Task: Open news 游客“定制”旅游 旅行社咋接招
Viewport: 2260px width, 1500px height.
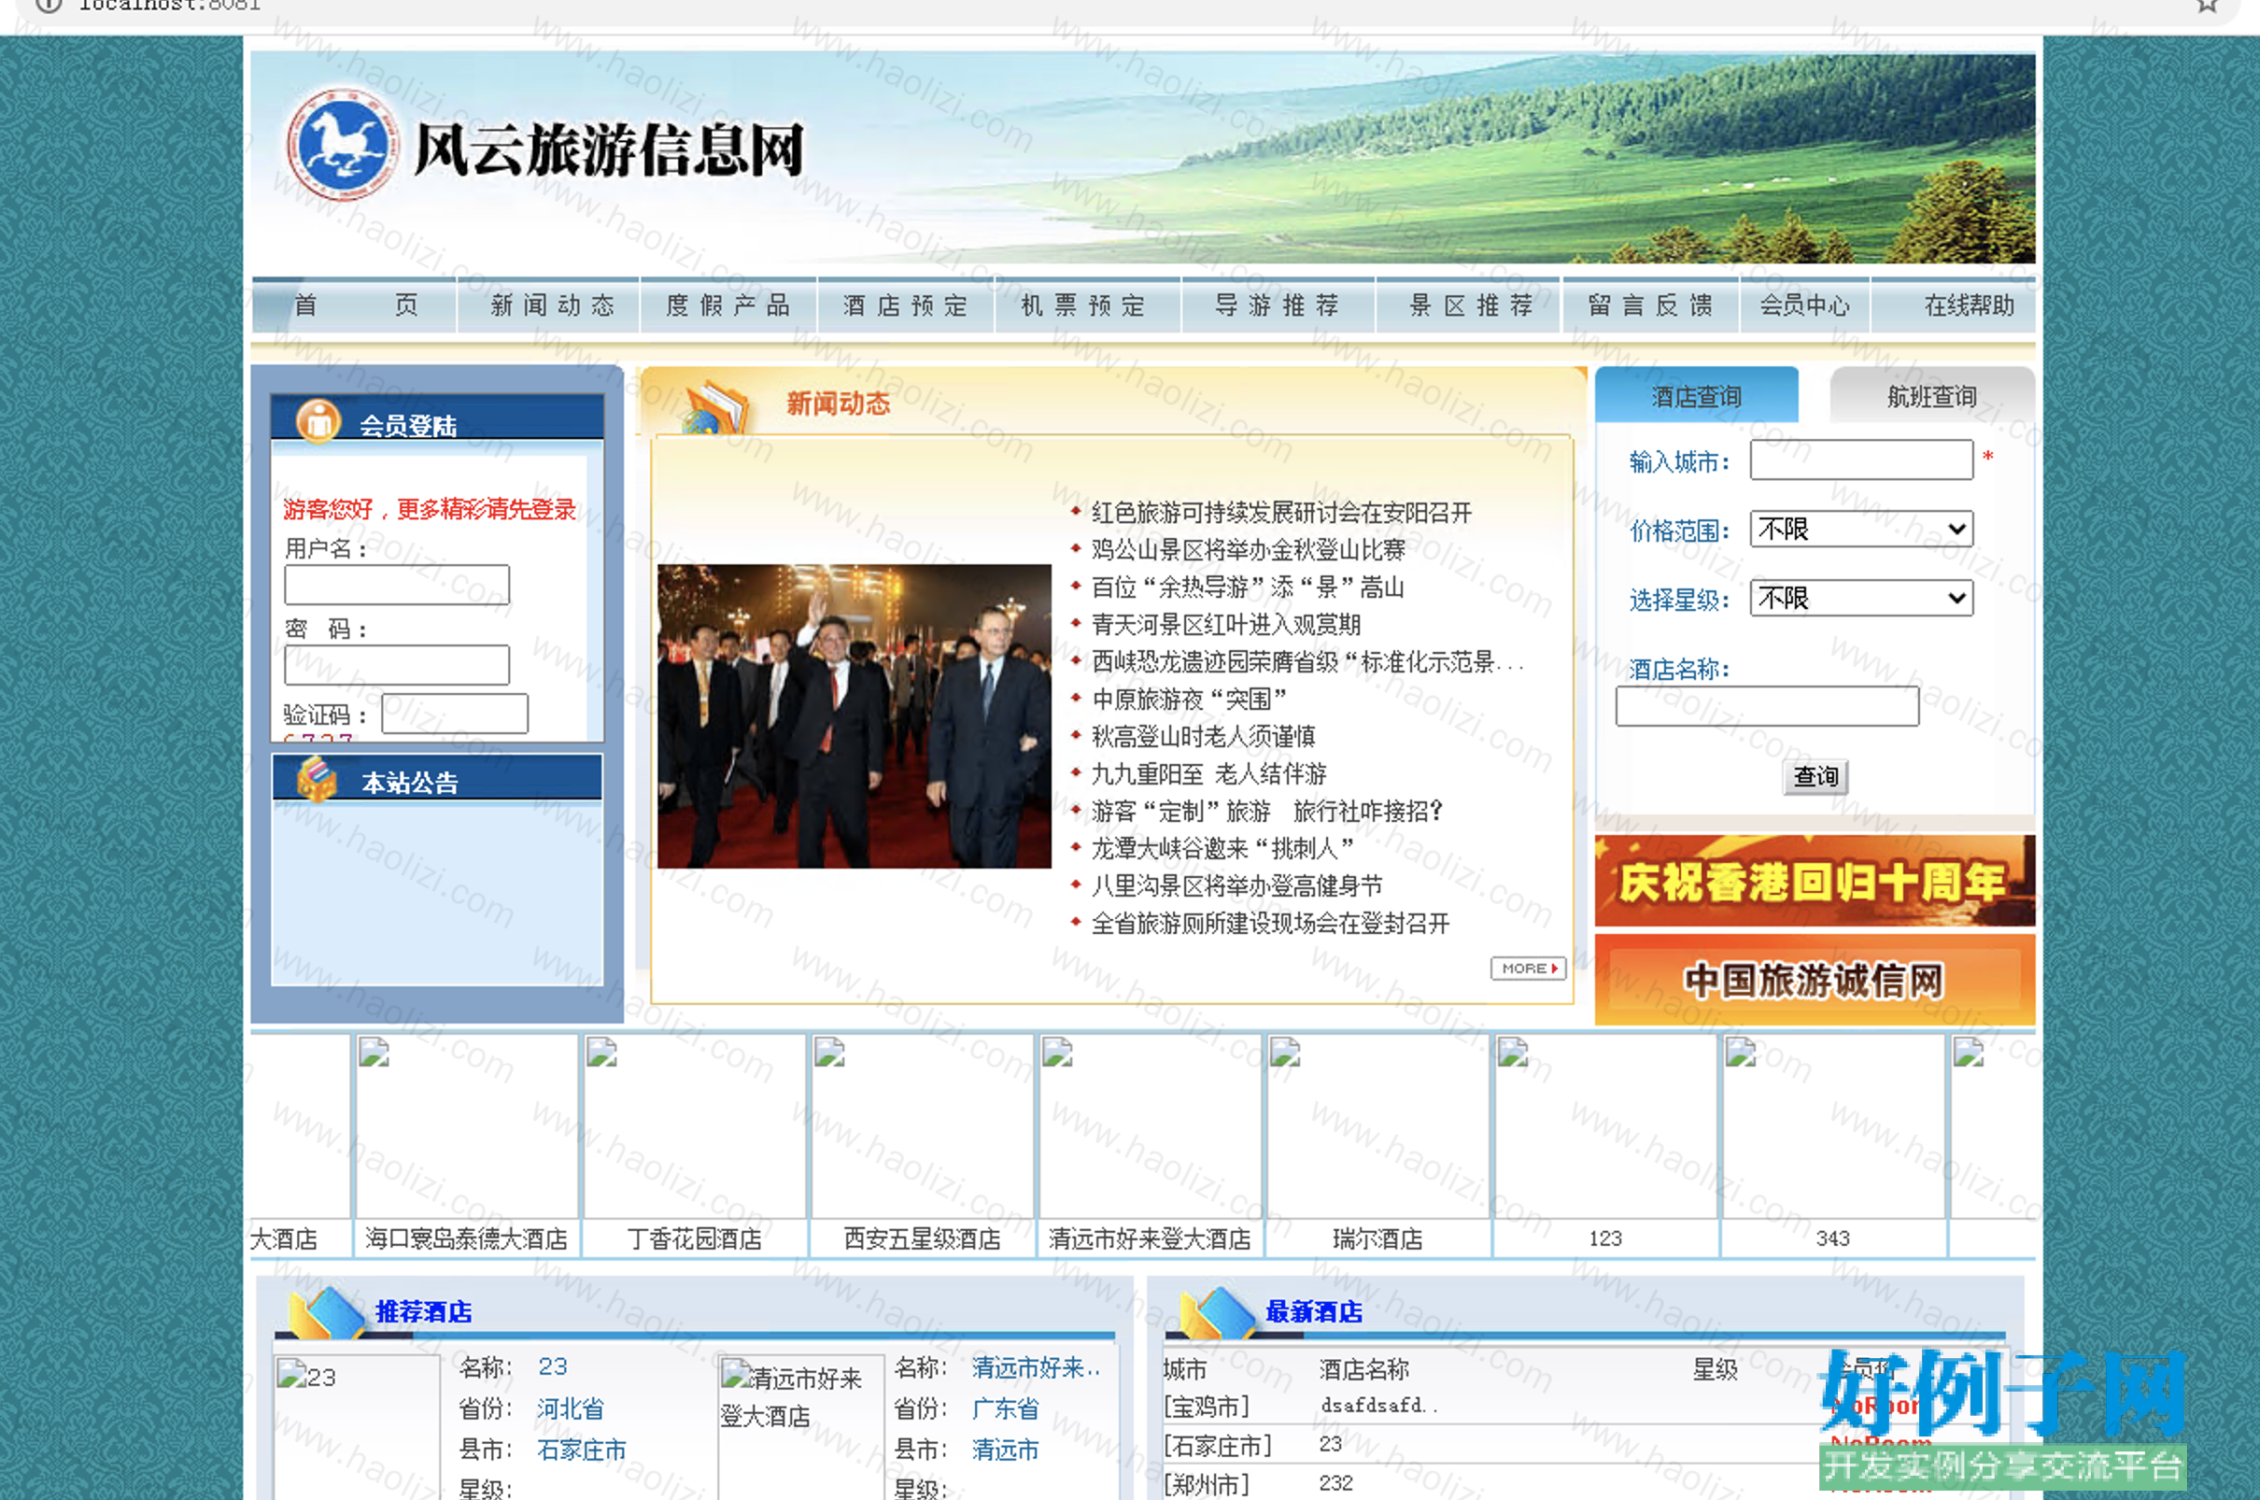Action: [1267, 812]
